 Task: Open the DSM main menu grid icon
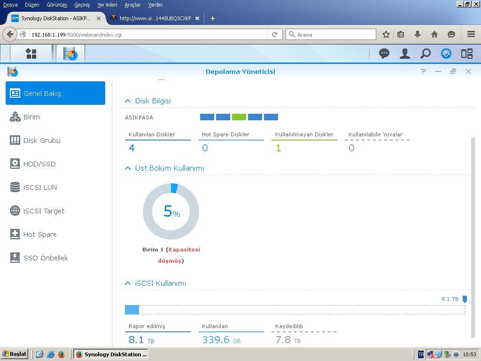(x=31, y=54)
